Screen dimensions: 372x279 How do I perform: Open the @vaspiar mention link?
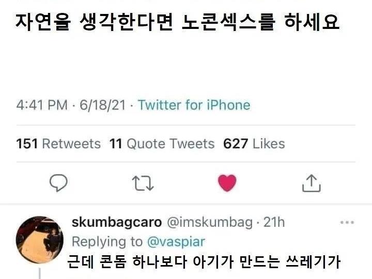pos(176,241)
